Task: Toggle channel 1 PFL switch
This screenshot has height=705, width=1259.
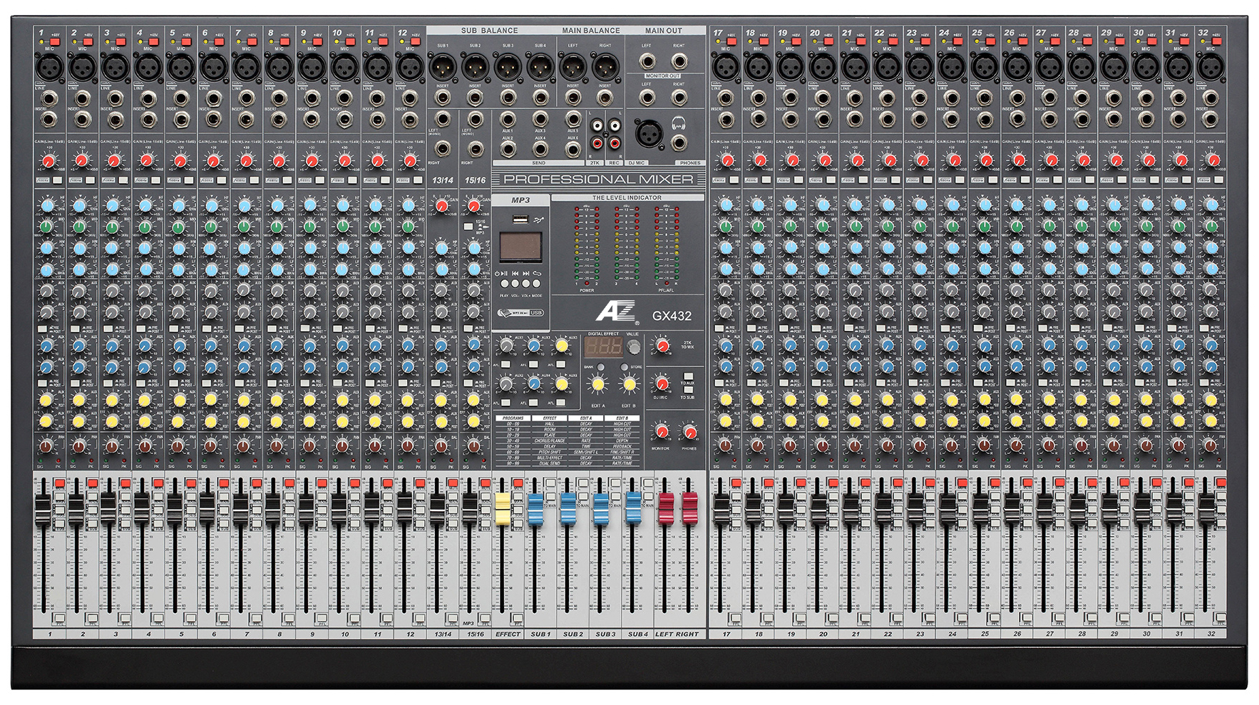Action: [59, 618]
